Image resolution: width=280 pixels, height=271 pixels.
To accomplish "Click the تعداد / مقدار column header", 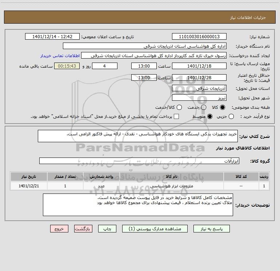I will tap(65, 176).
